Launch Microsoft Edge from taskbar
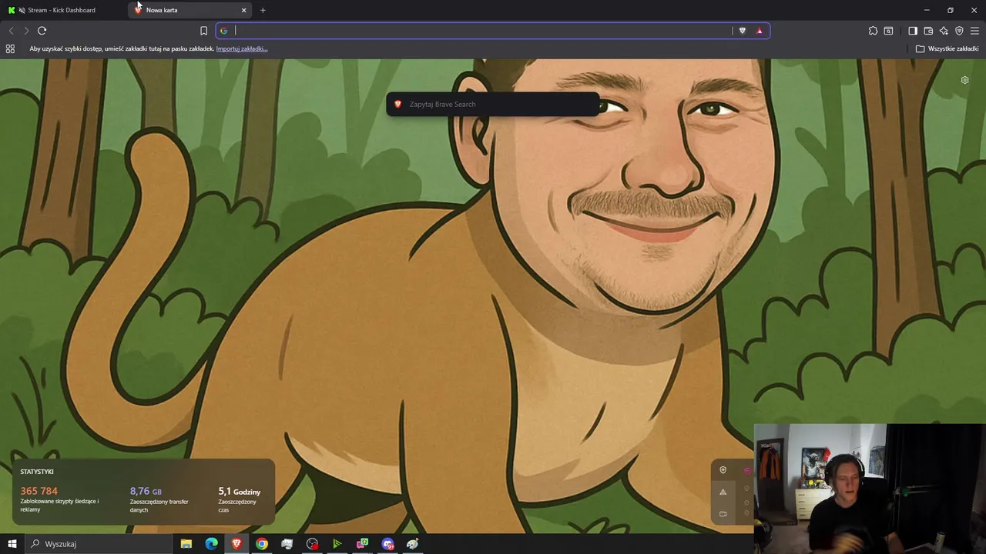Image resolution: width=986 pixels, height=554 pixels. click(212, 544)
